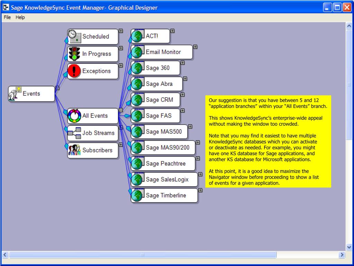
Task: Click the vertical scrollbar thumb
Action: point(349,85)
